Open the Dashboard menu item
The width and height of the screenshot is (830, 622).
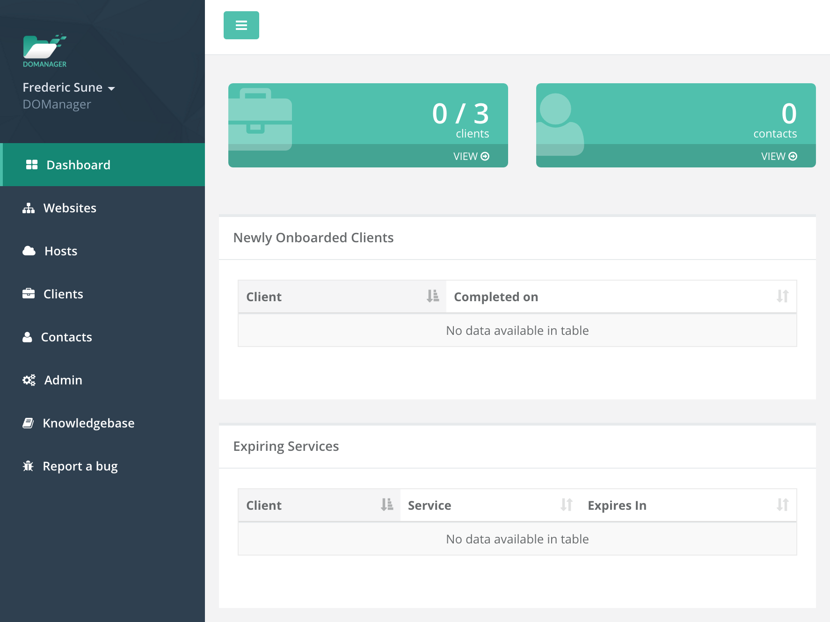click(x=102, y=165)
